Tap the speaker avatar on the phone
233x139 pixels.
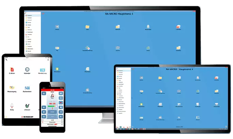coord(52,95)
